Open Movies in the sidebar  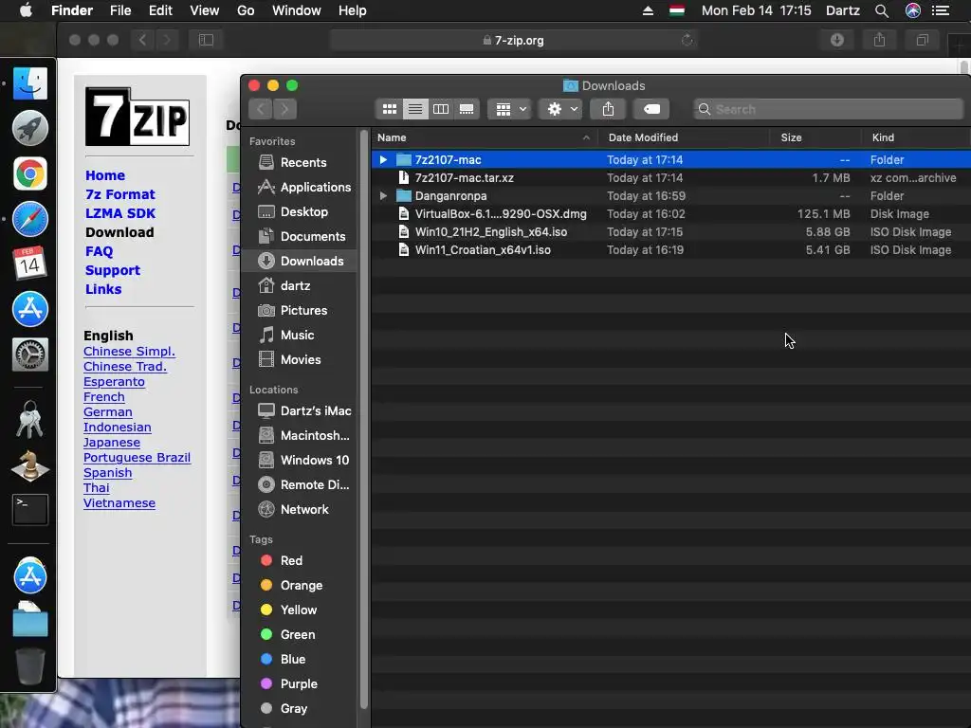coord(301,359)
